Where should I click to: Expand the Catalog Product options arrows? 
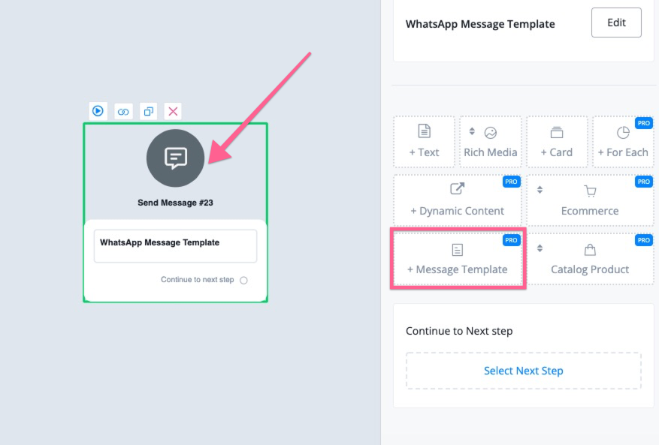[539, 248]
